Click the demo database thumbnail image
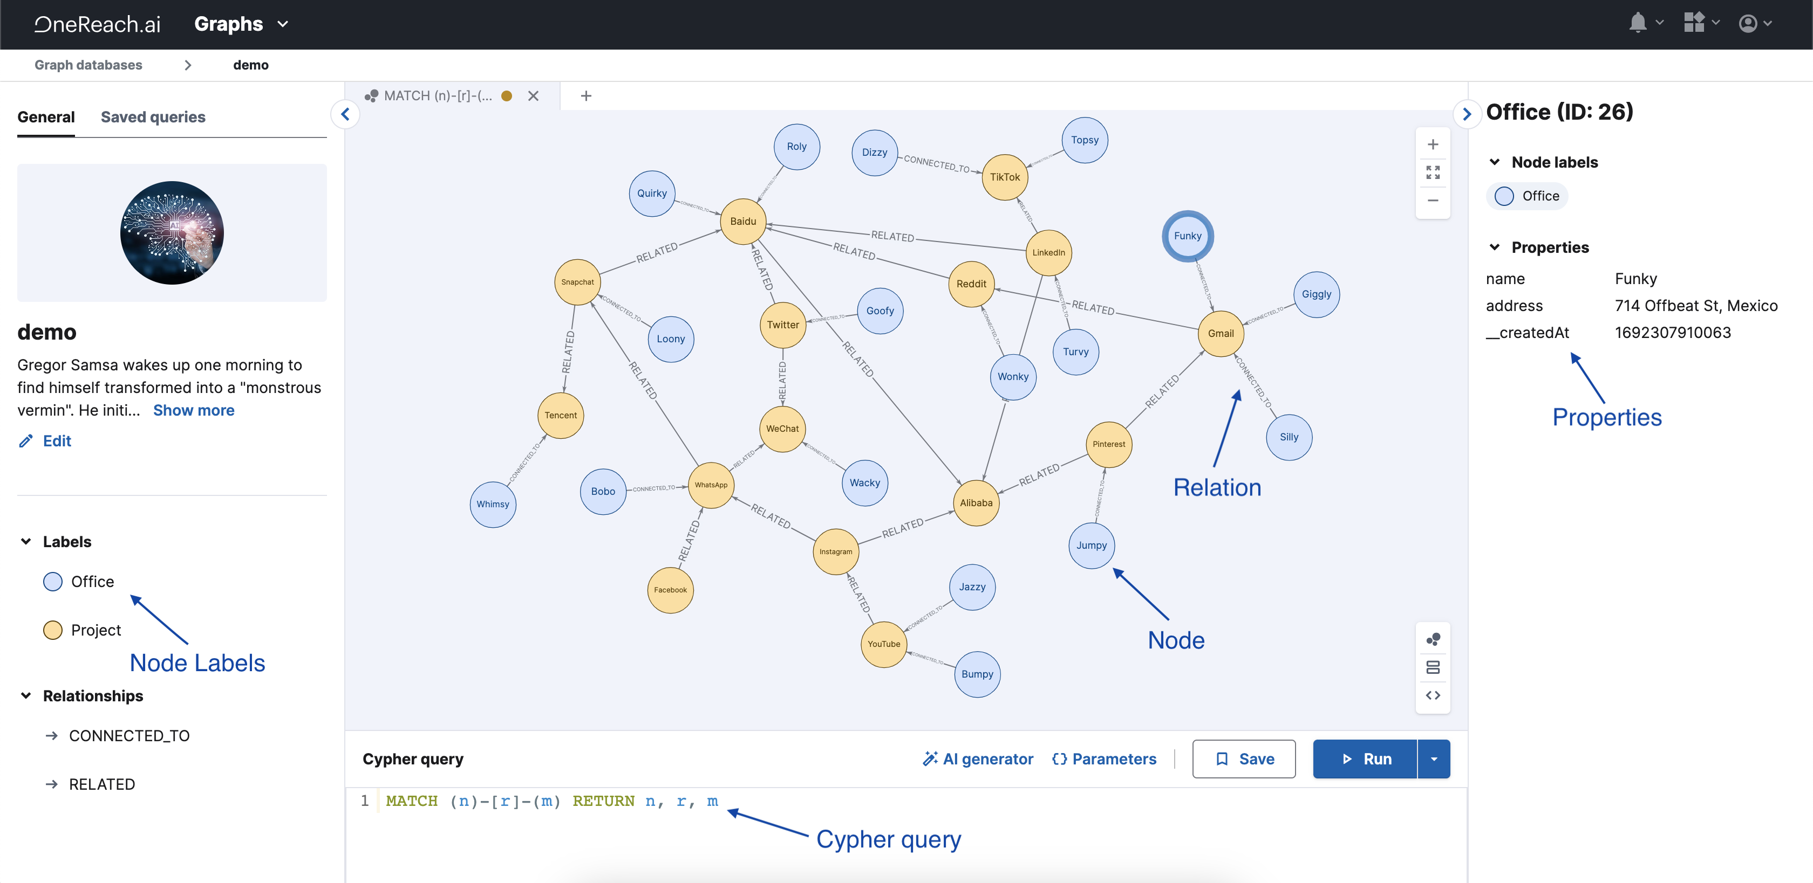This screenshot has height=883, width=1813. coord(172,233)
